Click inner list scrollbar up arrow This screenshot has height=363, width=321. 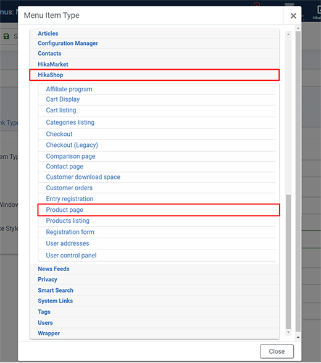[x=288, y=35]
